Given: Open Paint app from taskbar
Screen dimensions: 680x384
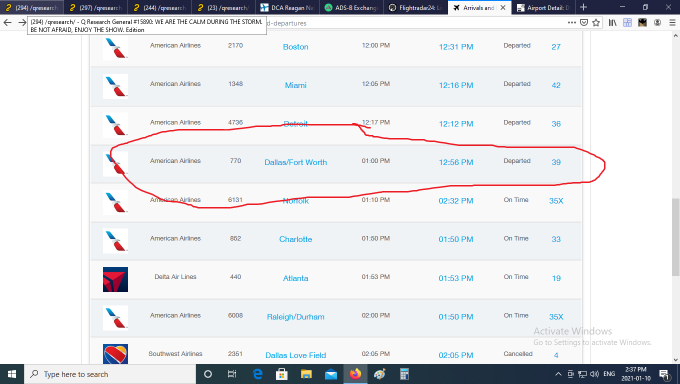Looking at the screenshot, I should [x=380, y=374].
